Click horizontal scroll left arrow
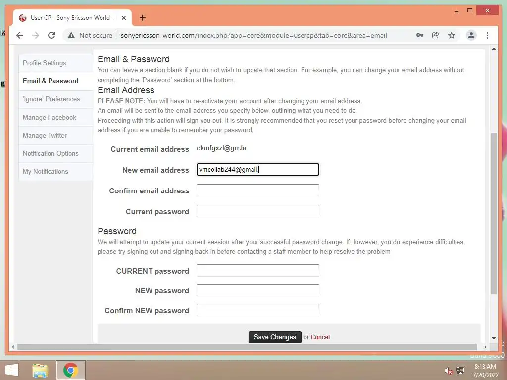 point(13,347)
